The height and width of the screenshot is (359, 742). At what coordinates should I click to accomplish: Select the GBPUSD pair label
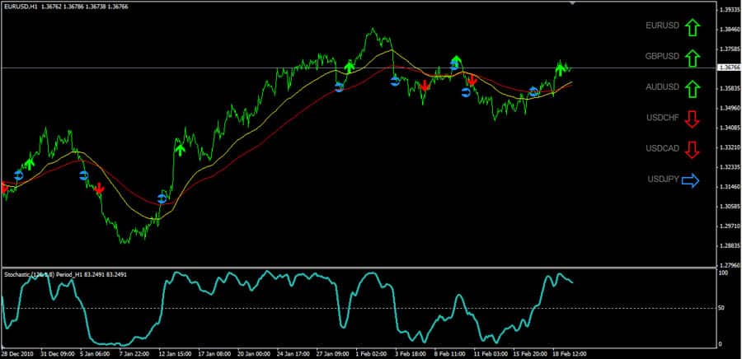662,56
